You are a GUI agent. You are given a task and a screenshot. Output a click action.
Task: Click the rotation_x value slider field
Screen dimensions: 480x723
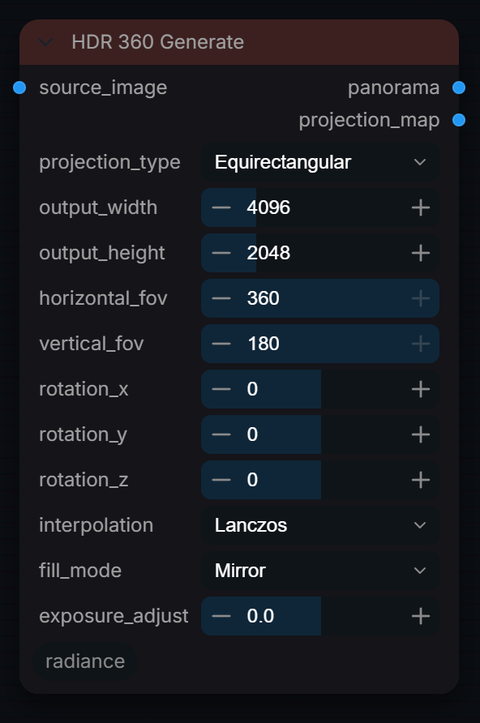(320, 389)
